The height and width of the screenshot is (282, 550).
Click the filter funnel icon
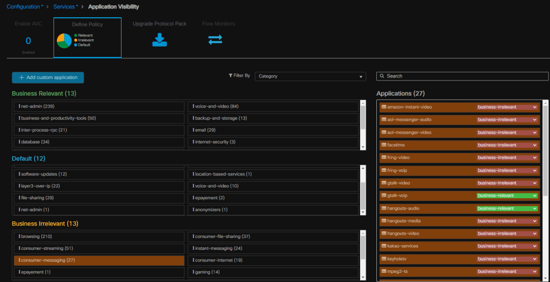coord(231,76)
